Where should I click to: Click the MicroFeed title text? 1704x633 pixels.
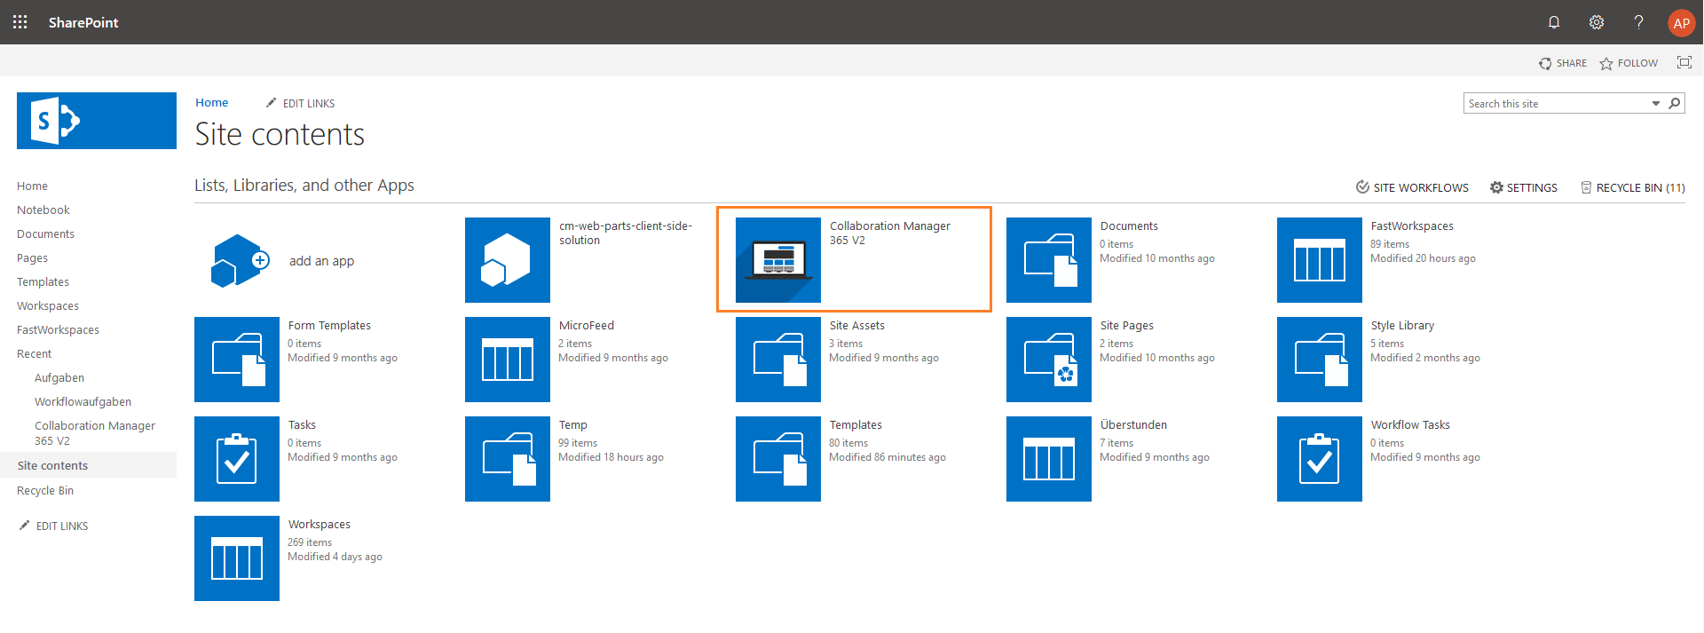pyautogui.click(x=587, y=326)
